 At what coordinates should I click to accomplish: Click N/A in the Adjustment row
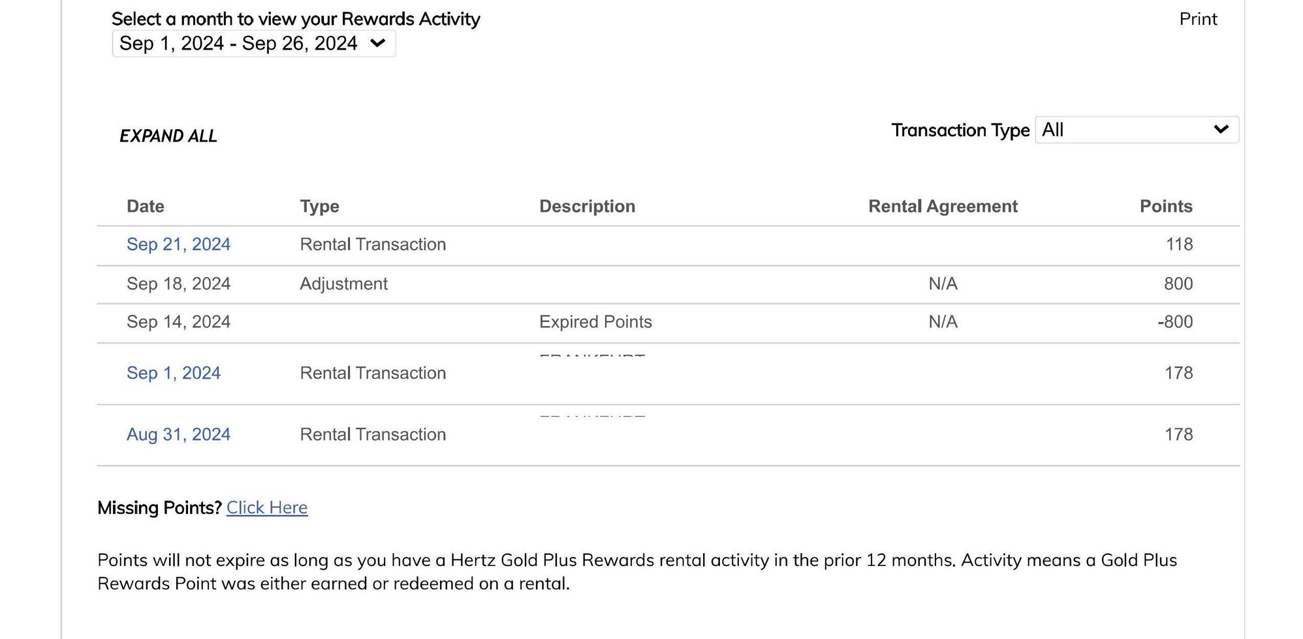[x=942, y=284]
